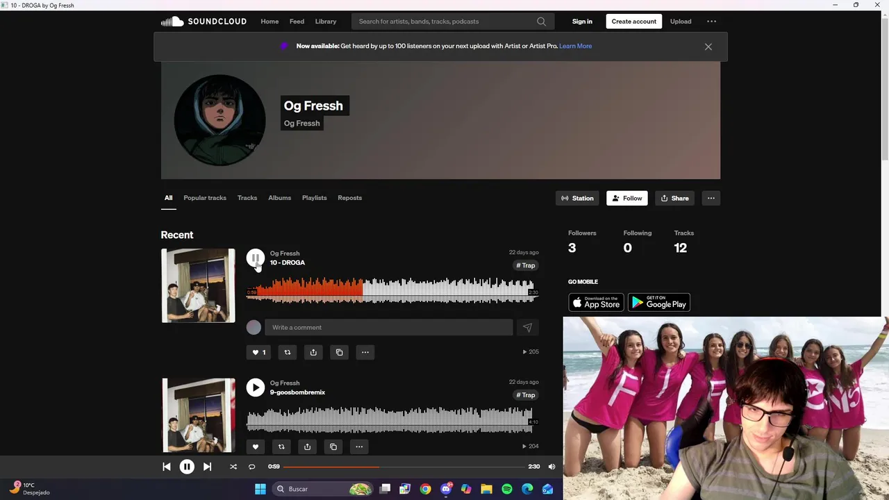889x500 pixels.
Task: Share the 10 - DROGA track
Action: 313,352
